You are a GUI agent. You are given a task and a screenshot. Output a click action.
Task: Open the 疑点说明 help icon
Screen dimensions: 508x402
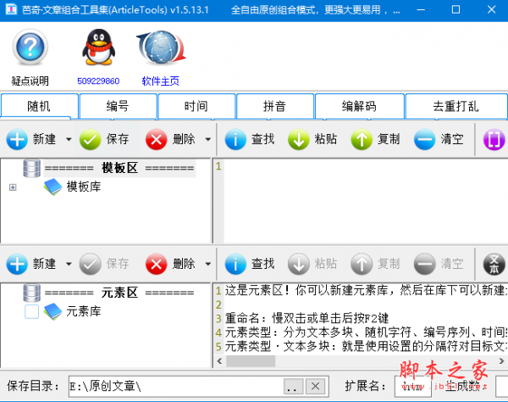pyautogui.click(x=30, y=47)
